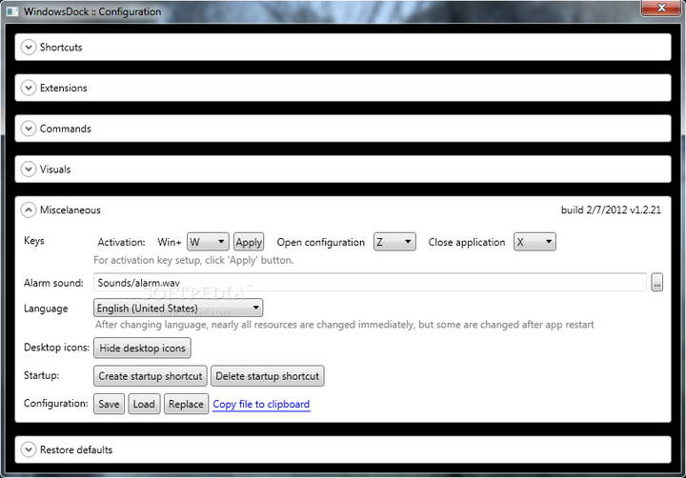Click Apply for the activation key
Image resolution: width=686 pixels, height=478 pixels.
(x=249, y=242)
